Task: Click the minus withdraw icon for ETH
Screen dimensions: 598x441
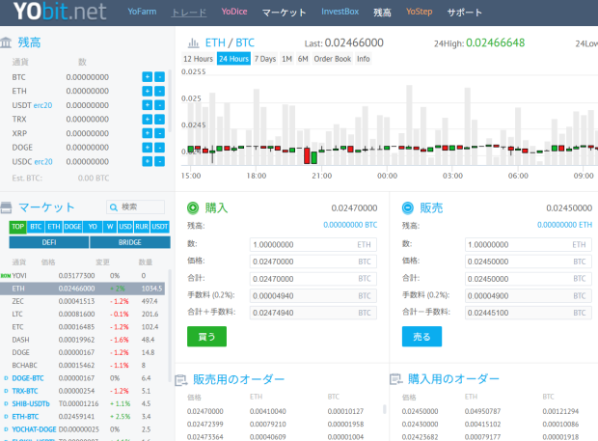Action: [x=160, y=91]
